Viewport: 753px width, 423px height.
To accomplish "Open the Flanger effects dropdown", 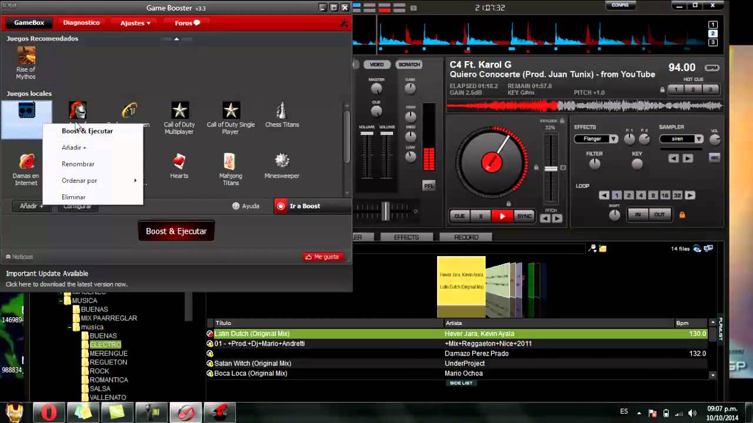I will [614, 139].
